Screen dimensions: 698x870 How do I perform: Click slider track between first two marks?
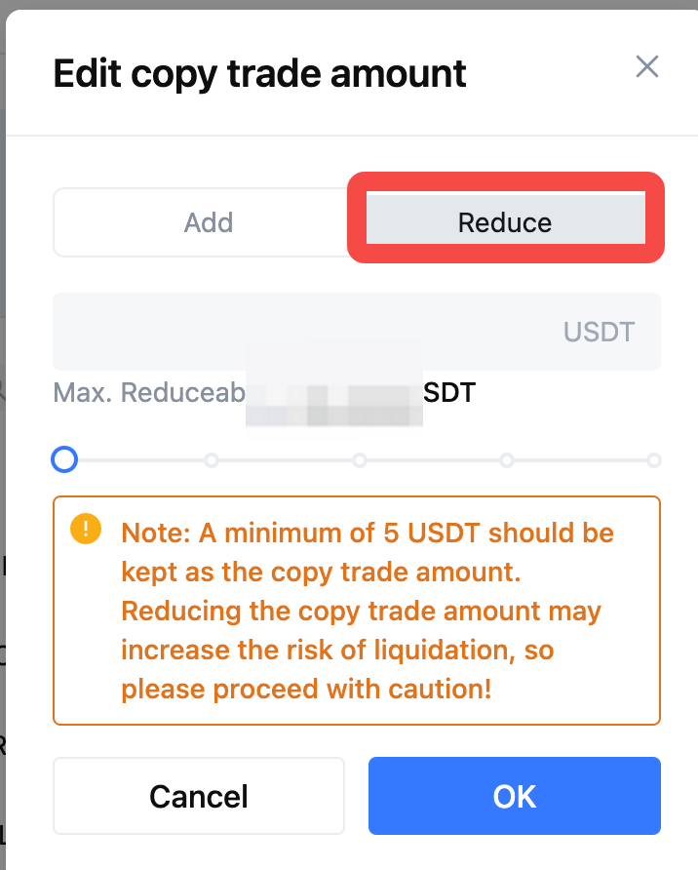tap(140, 460)
